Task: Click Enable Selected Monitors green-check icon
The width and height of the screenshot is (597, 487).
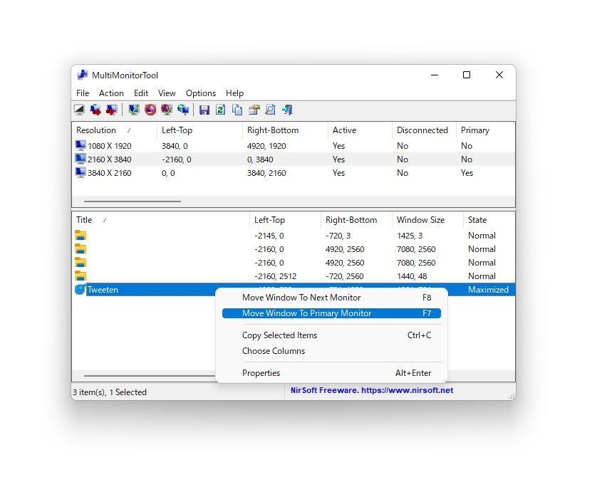Action: click(x=134, y=110)
